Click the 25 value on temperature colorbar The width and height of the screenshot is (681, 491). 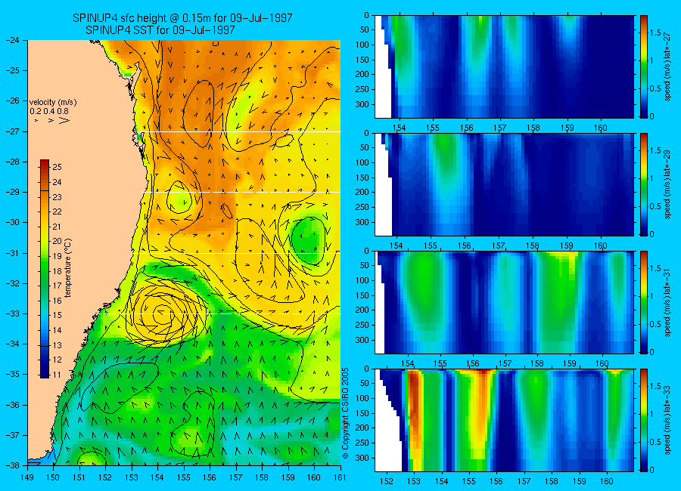click(57, 167)
